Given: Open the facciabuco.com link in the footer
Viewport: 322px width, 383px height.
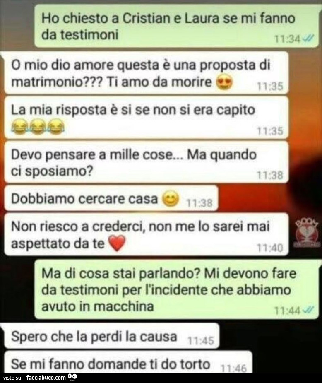Looking at the screenshot, I should 46,378.
